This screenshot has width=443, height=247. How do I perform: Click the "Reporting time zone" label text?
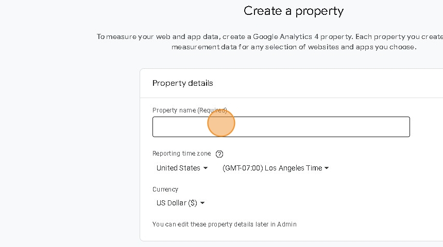[182, 154]
